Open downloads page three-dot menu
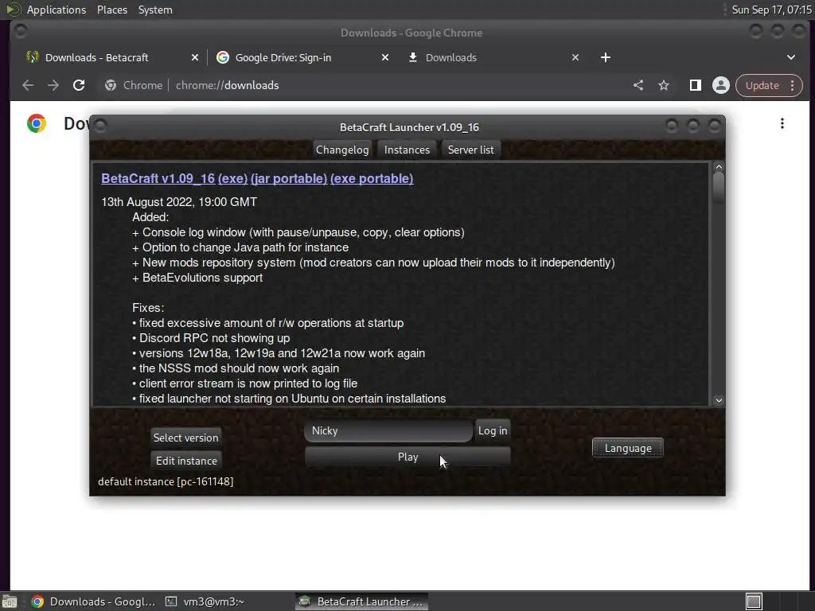Screen dimensions: 815x611 (x=782, y=123)
